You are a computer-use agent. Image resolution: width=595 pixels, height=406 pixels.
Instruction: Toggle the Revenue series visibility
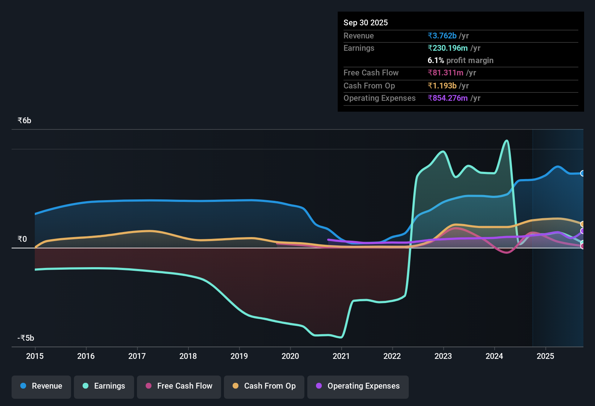tap(41, 386)
